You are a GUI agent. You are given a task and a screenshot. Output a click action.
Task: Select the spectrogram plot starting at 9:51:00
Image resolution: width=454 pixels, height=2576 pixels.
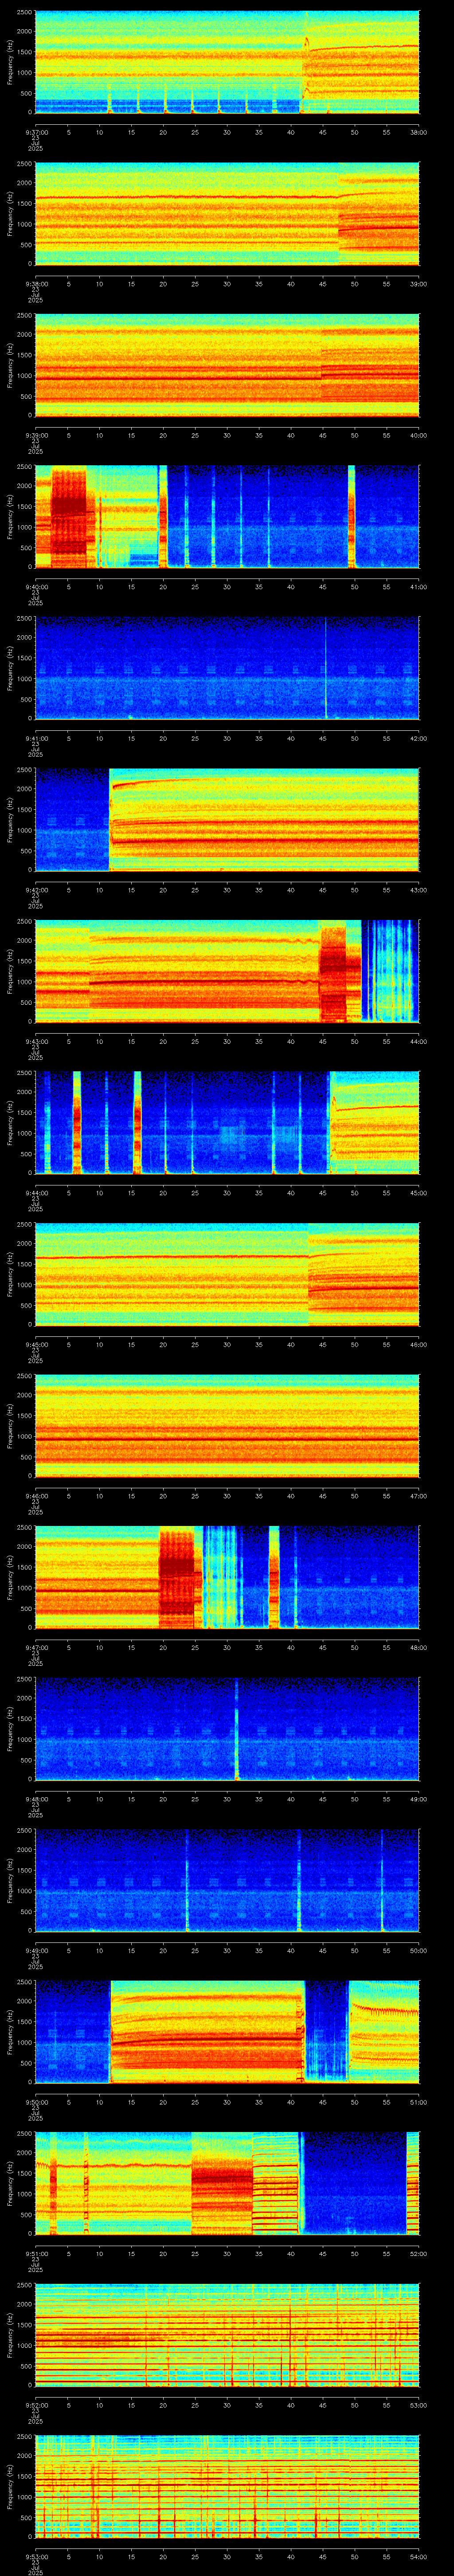pos(227,2183)
